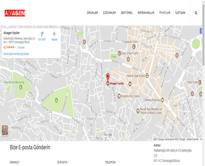Click the museum icon near Bakırcılar Al
Image resolution: width=205 pixels, height=166 pixels.
(x=84, y=42)
